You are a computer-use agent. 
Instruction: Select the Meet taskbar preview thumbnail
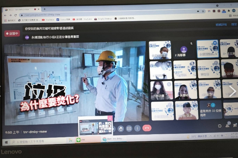[95, 127]
